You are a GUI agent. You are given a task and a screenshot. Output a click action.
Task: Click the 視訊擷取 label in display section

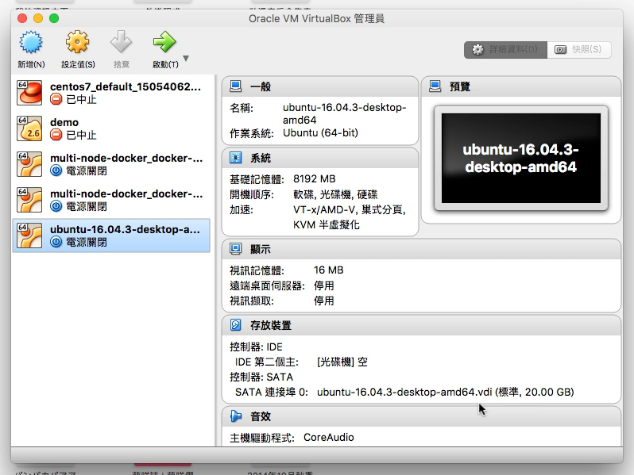tap(252, 301)
